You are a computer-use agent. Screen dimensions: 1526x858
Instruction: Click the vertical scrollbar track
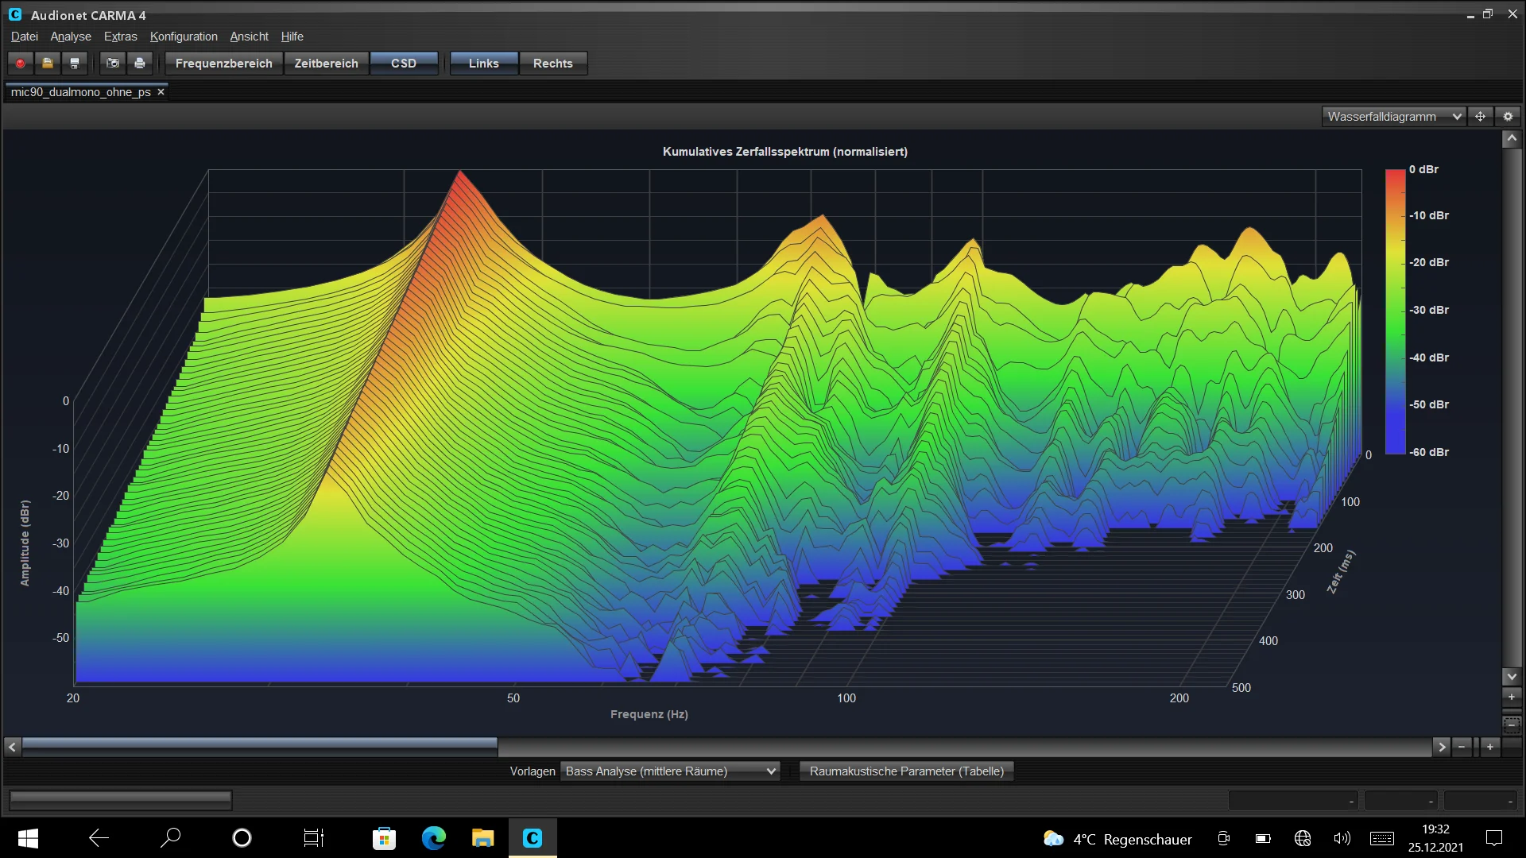click(x=1512, y=407)
